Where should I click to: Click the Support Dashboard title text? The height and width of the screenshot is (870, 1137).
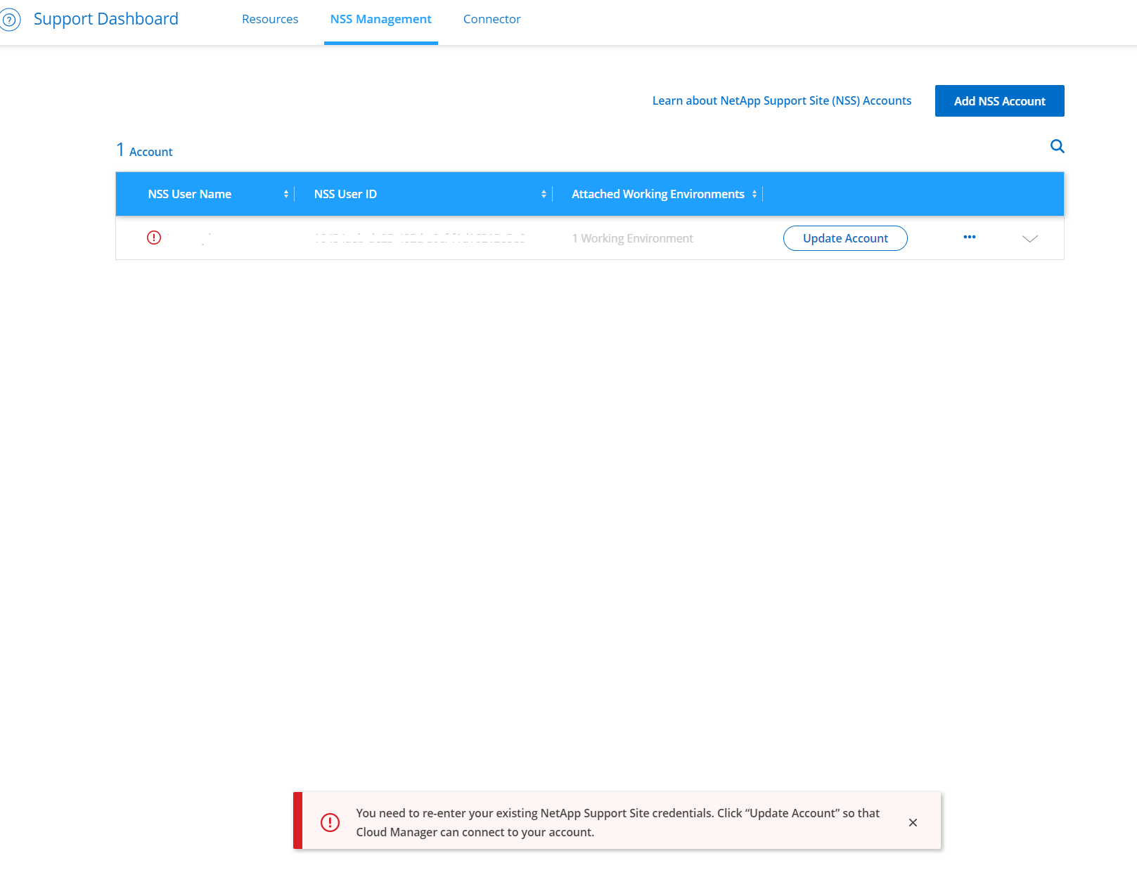point(106,19)
